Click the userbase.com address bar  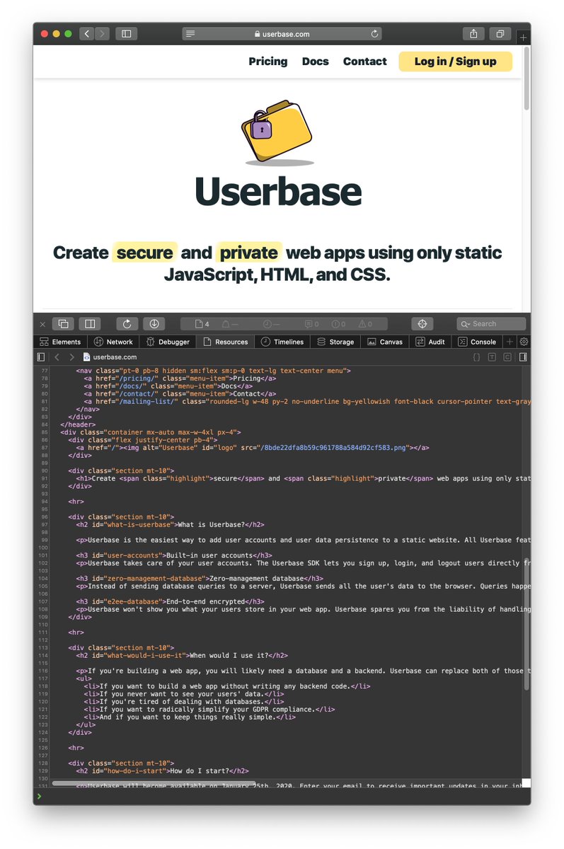[282, 34]
